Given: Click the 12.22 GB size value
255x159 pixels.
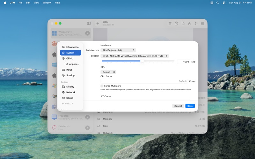Looking at the screenshot, I should [200, 126].
